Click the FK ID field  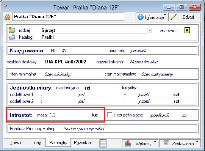(82, 50)
